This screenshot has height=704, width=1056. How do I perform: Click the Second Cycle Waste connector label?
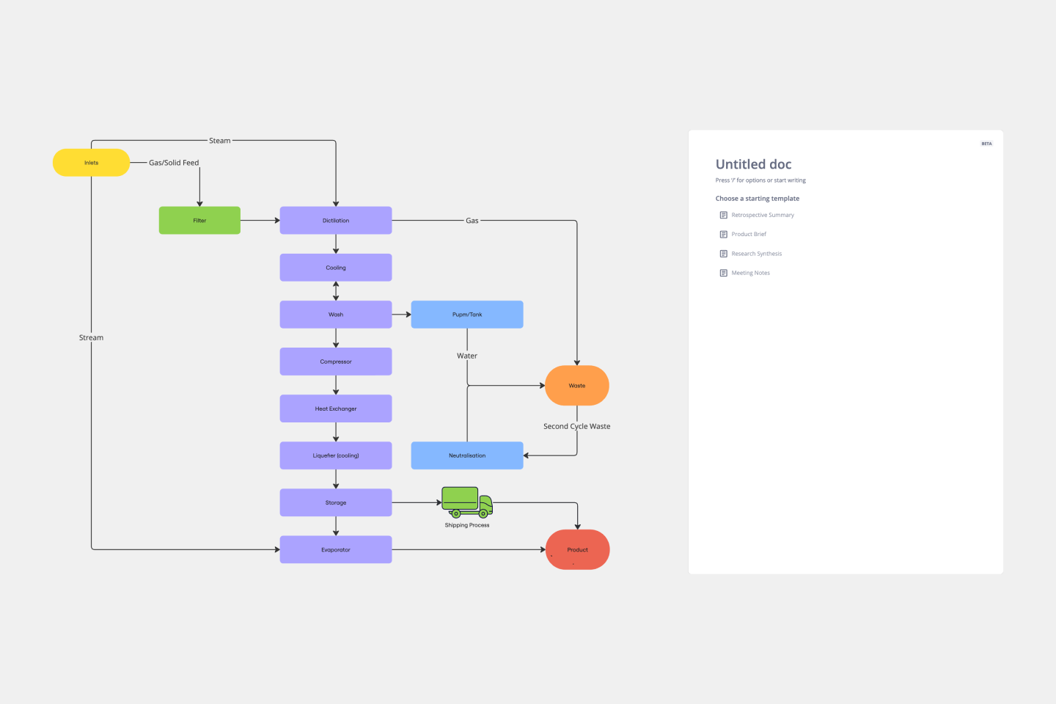(x=576, y=426)
